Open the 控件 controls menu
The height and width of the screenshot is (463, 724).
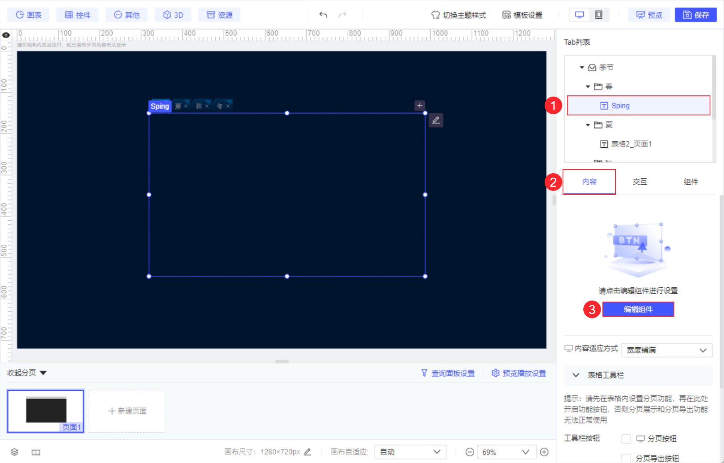point(78,15)
